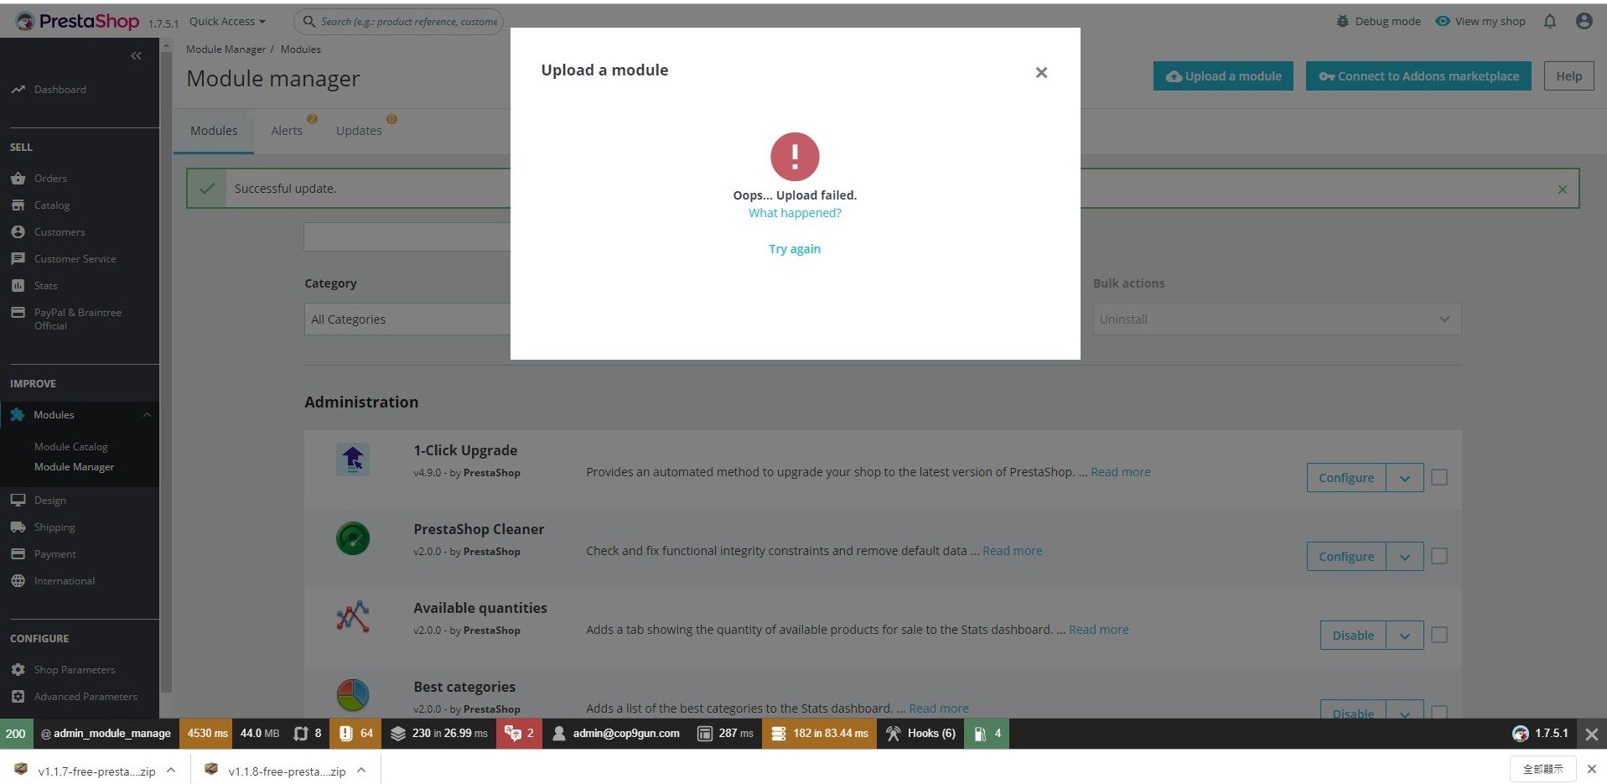The height and width of the screenshot is (784, 1607).
Task: Click the Customer Service chat icon
Action: (x=18, y=258)
